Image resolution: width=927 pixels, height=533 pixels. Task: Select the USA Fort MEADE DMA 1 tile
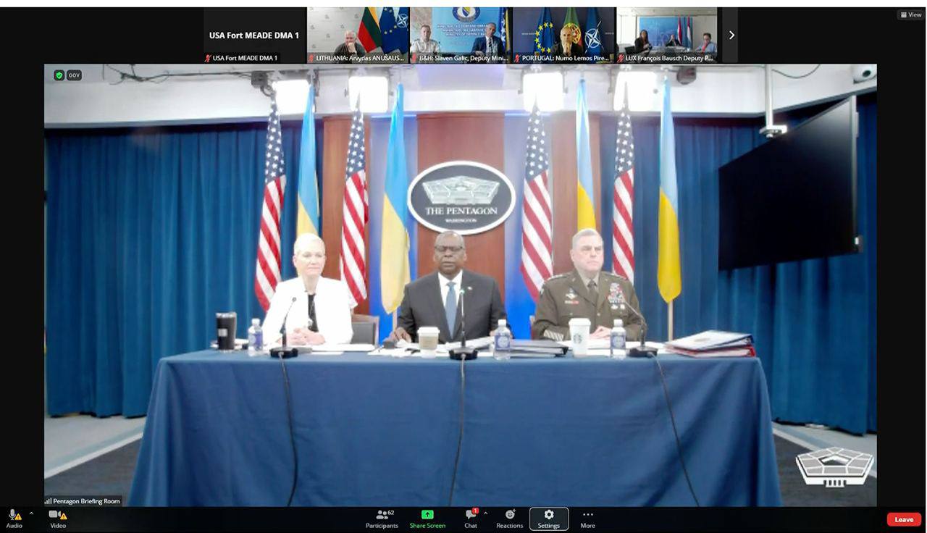[254, 35]
